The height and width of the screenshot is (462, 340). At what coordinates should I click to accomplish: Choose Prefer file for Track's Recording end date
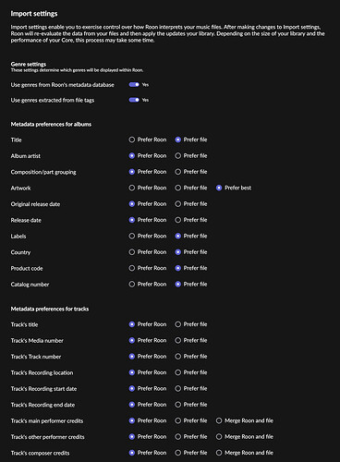tap(178, 405)
